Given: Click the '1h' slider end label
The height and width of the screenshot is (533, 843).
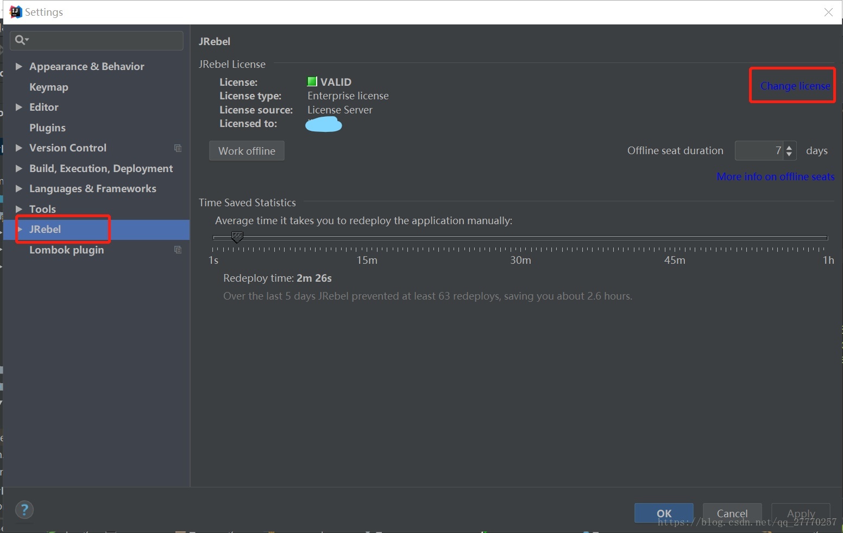Looking at the screenshot, I should point(828,260).
